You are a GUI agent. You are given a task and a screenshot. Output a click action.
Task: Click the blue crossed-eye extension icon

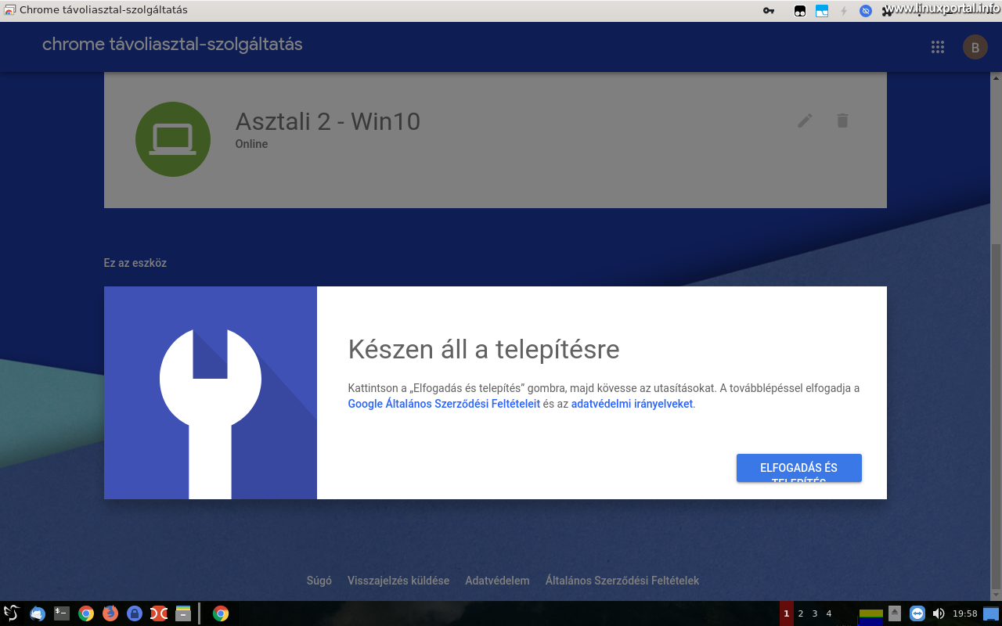click(x=866, y=11)
